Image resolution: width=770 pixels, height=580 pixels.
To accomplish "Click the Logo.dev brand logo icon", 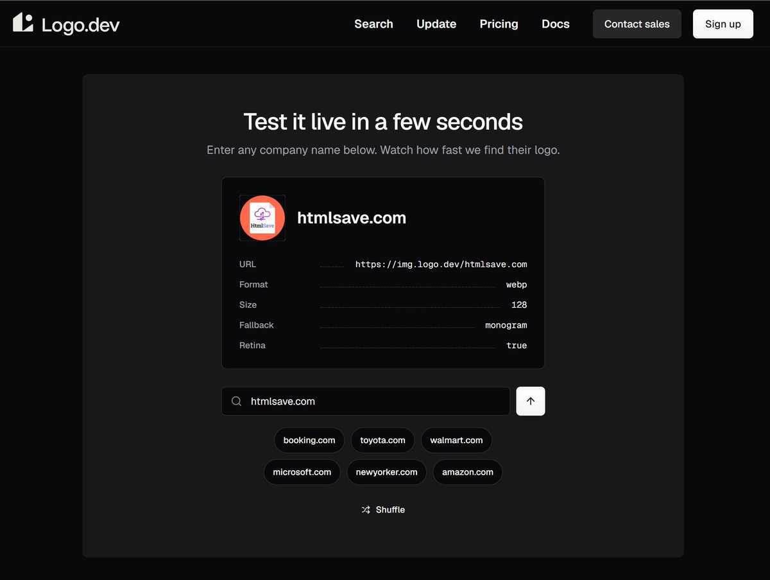I will click(23, 22).
